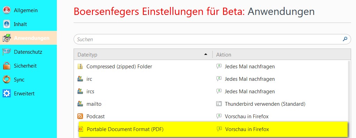Image resolution: width=356 pixels, height=138 pixels.
Task: Click the ircs file type icon
Action: tap(80, 91)
